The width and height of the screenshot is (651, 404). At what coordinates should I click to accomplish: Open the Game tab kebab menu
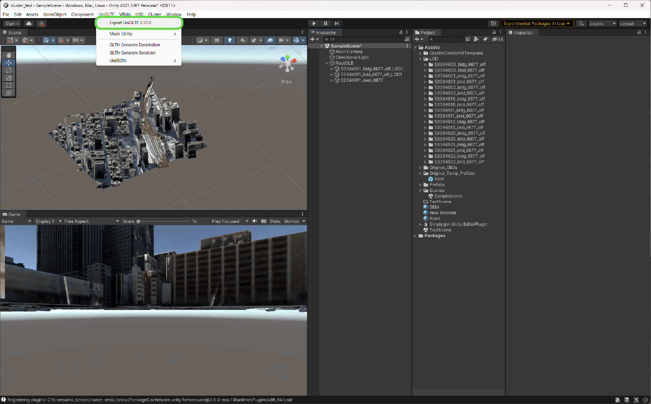[302, 214]
